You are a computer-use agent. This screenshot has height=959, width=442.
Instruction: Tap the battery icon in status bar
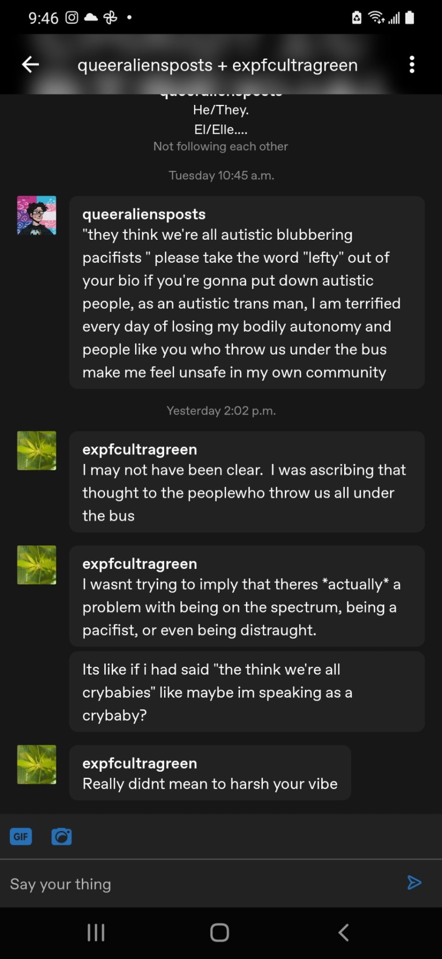[x=410, y=18]
